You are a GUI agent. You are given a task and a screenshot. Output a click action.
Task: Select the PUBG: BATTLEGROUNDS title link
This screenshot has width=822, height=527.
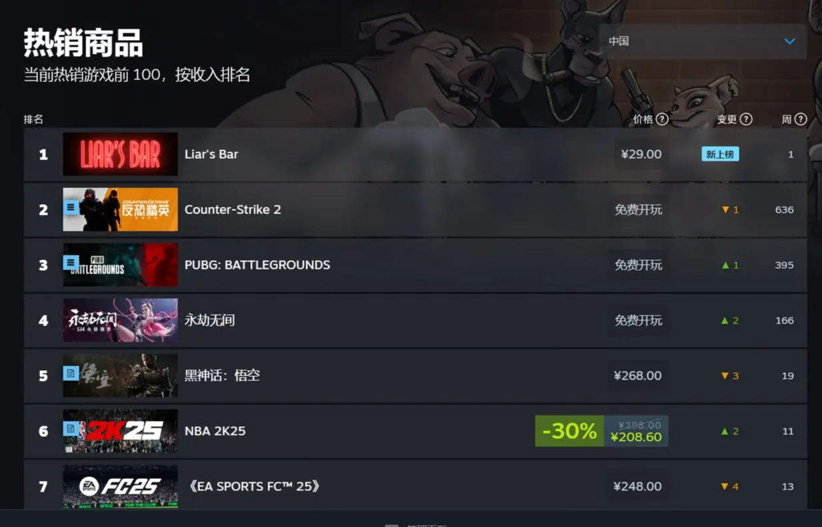coord(257,265)
